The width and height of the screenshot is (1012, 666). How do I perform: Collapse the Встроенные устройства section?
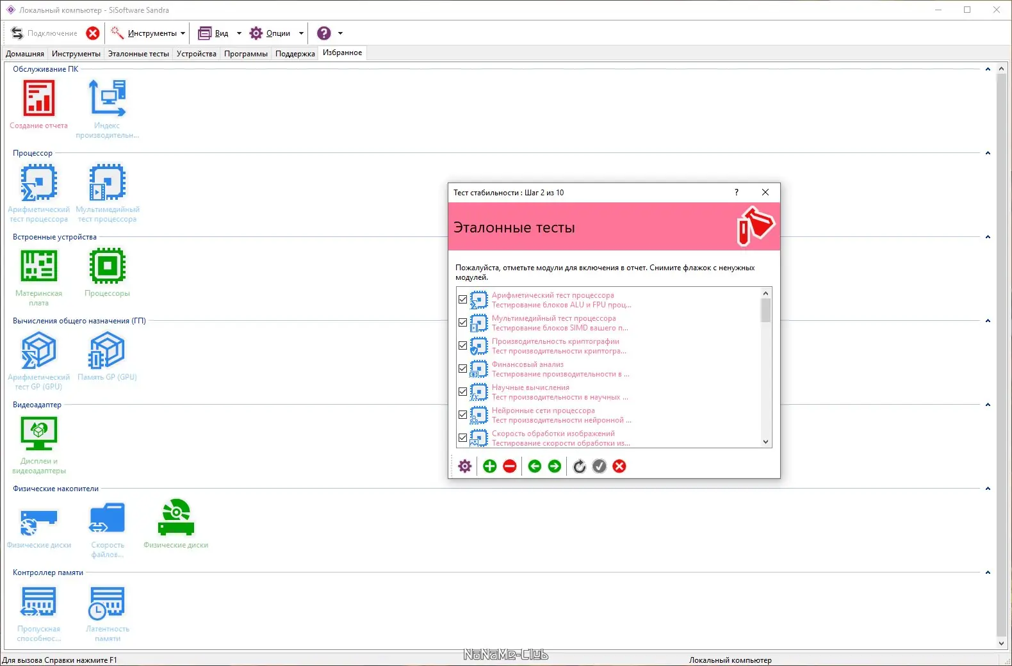(988, 237)
